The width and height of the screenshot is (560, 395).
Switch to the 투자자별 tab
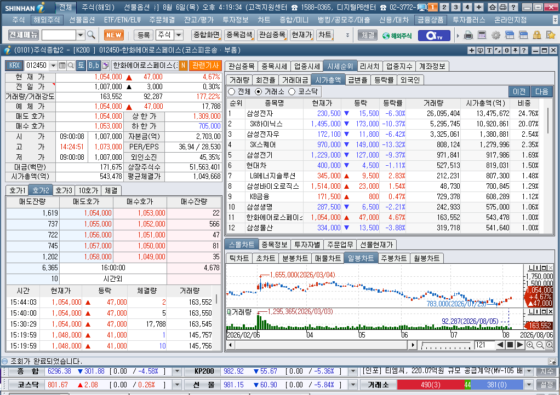[307, 245]
